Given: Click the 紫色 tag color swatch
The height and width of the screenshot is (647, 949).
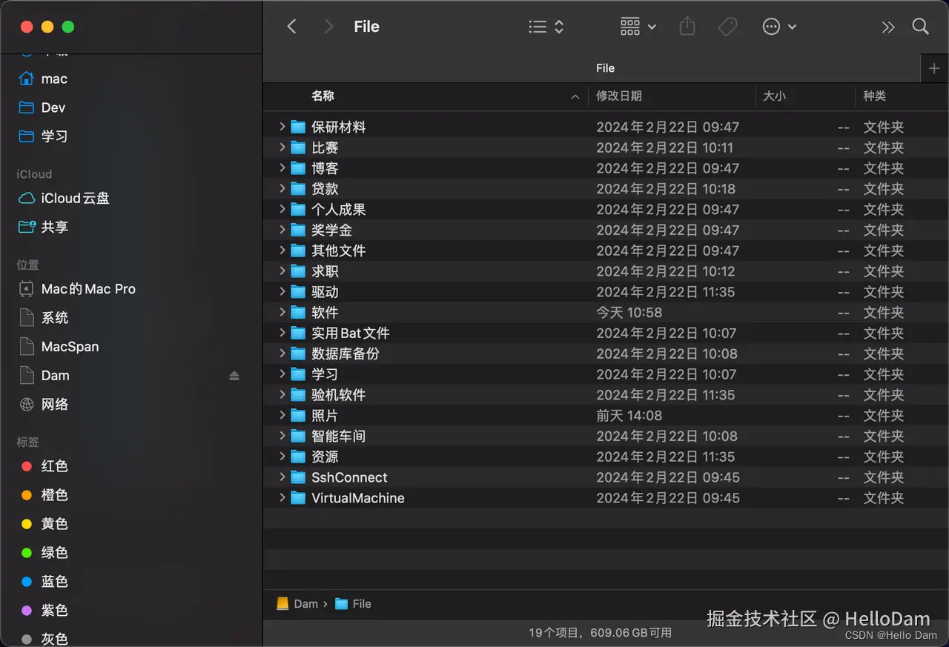Looking at the screenshot, I should pyautogui.click(x=27, y=610).
